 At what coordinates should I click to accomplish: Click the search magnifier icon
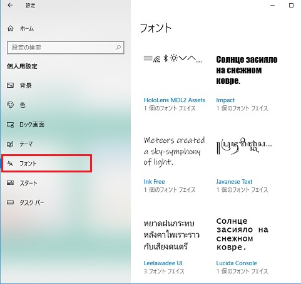(x=118, y=48)
